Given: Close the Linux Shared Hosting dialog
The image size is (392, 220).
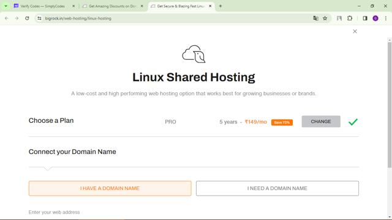Looking at the screenshot, I should pos(355,31).
